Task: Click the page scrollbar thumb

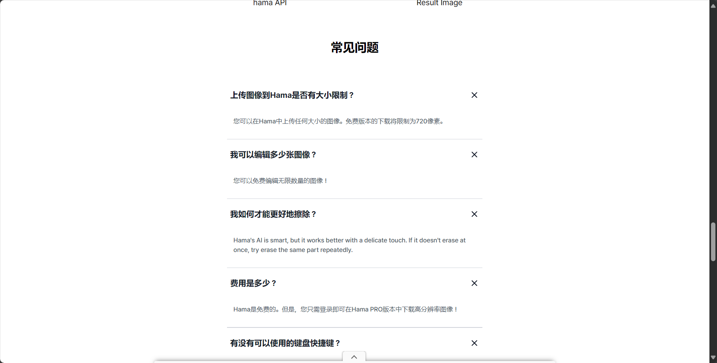Action: [713, 242]
